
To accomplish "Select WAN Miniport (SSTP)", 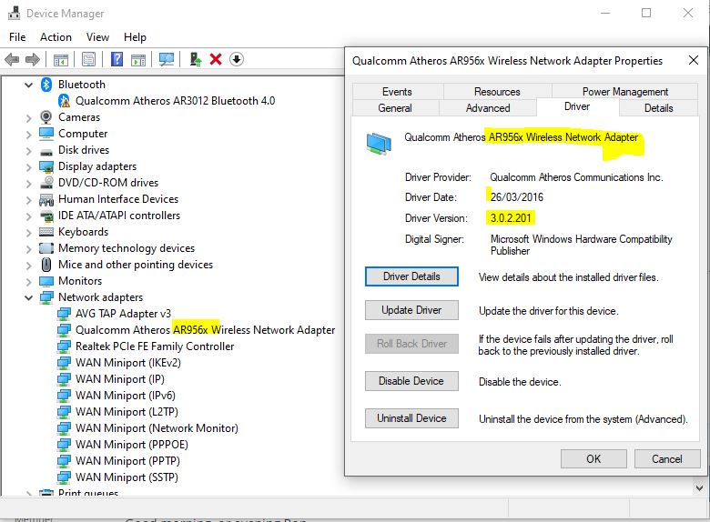I will tap(127, 477).
